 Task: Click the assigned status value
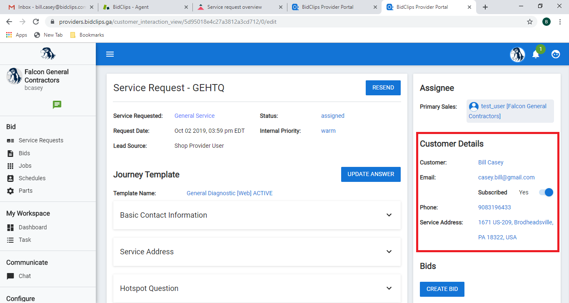tap(333, 116)
